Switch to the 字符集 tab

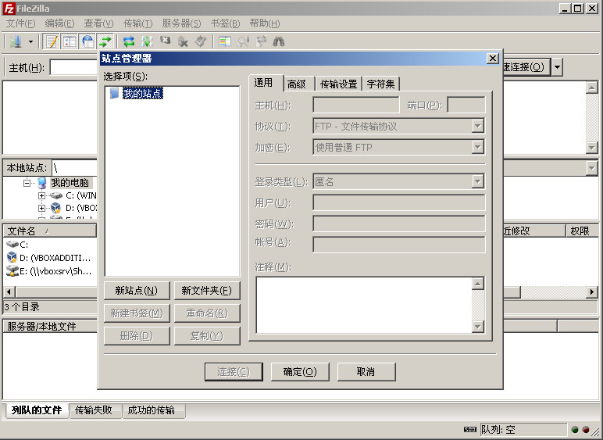pyautogui.click(x=380, y=84)
